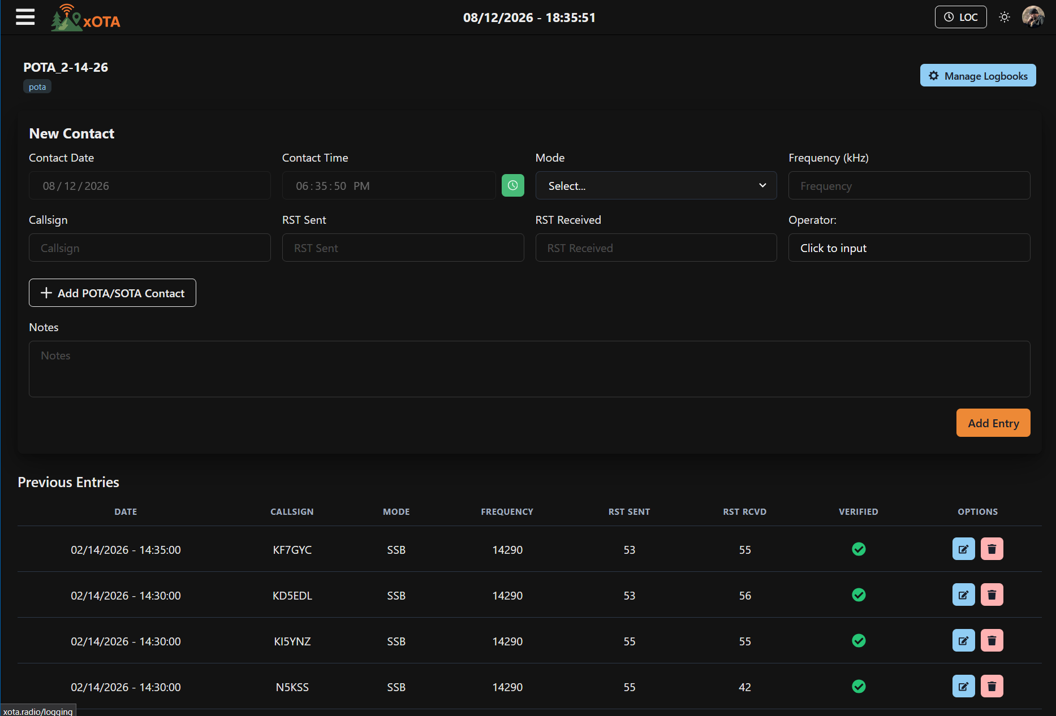Image resolution: width=1056 pixels, height=716 pixels.
Task: Click Manage Logbooks button
Action: (978, 76)
